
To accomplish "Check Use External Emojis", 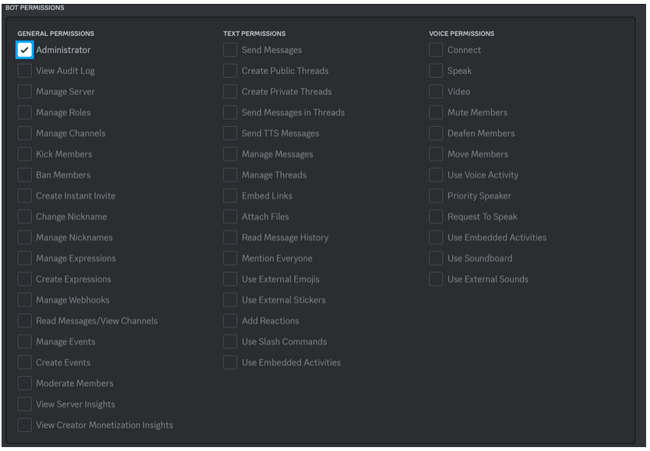I will pyautogui.click(x=230, y=279).
